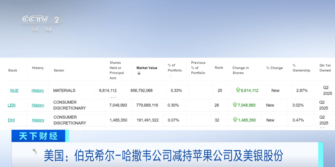Viewport: 335px width, 167px height.
Task: Sort by the Shares Held or Principal Amt header
Action: 117,70
